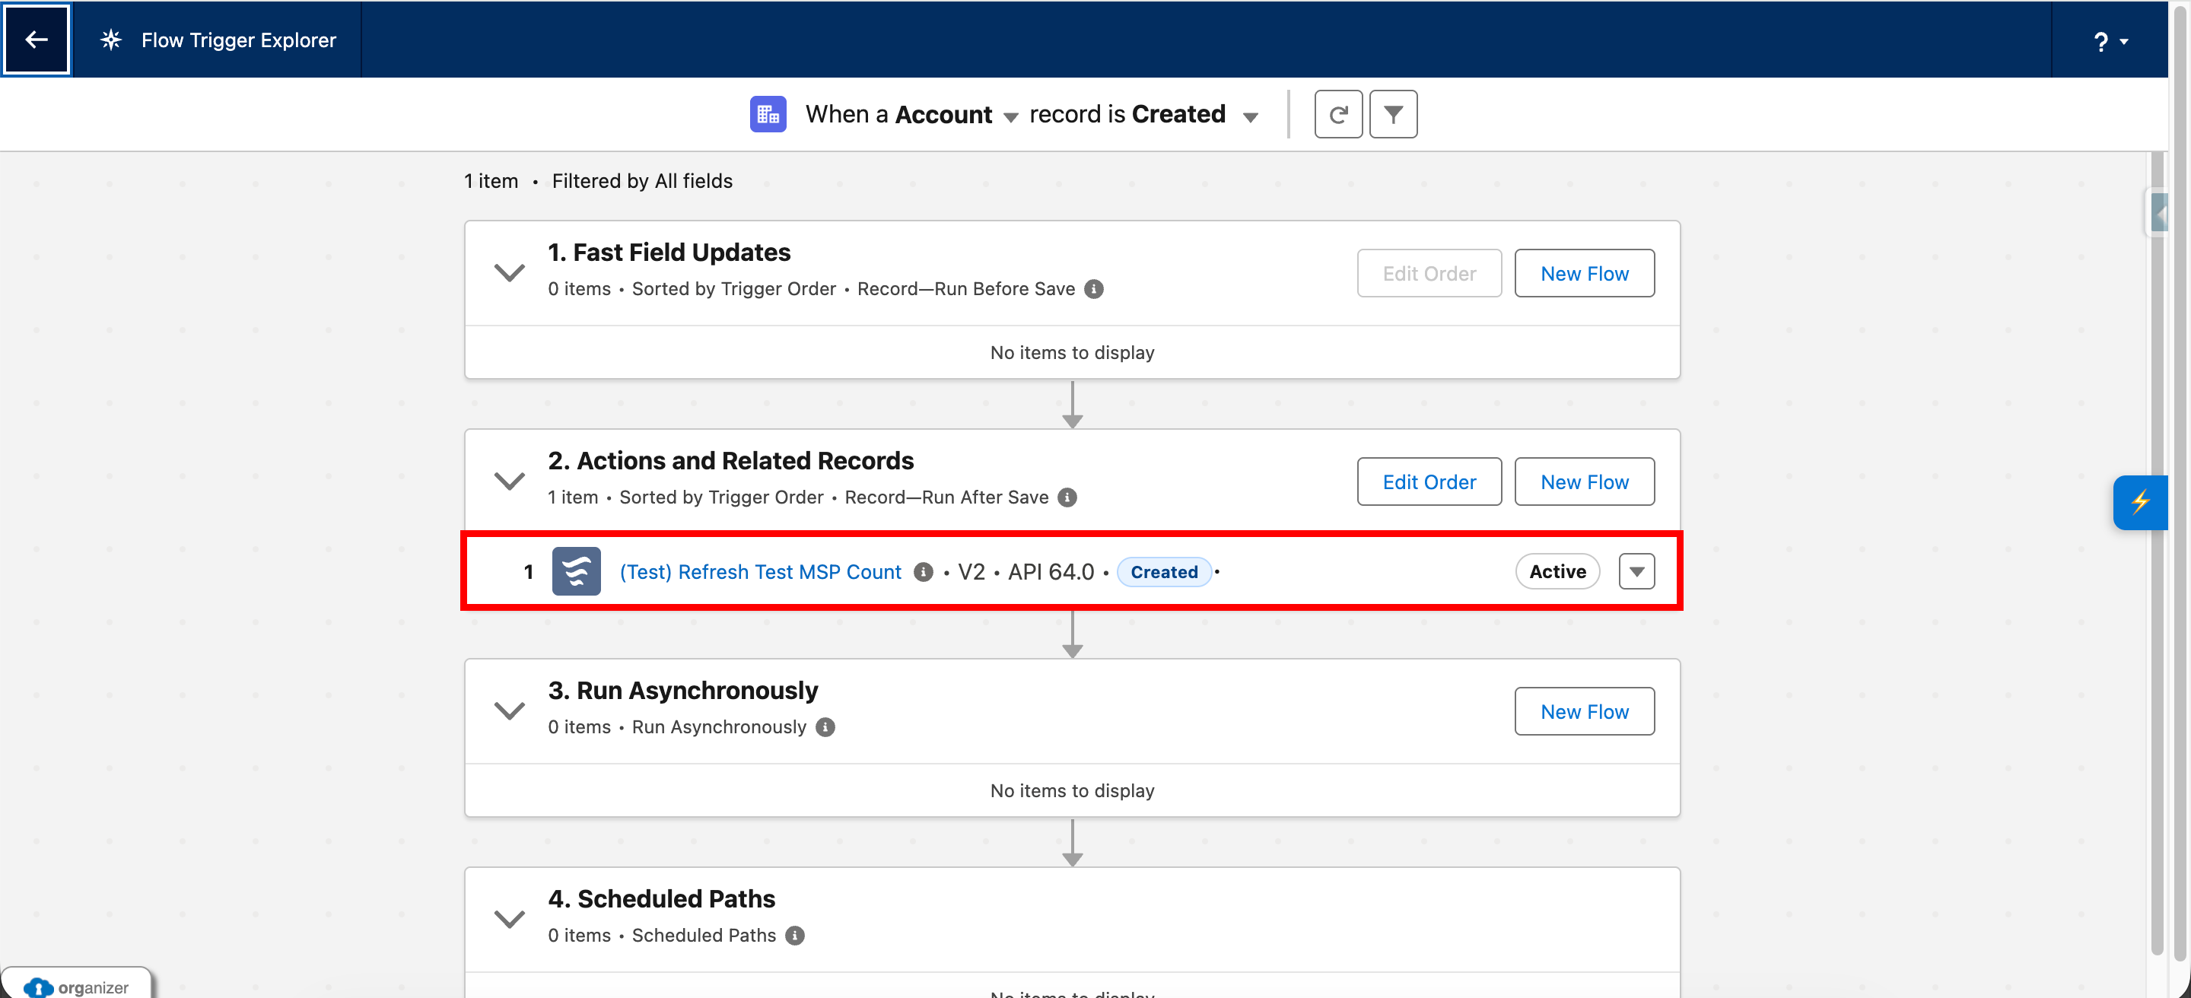Open the Account object selector dropdown
Image resolution: width=2191 pixels, height=998 pixels.
pyautogui.click(x=1011, y=116)
